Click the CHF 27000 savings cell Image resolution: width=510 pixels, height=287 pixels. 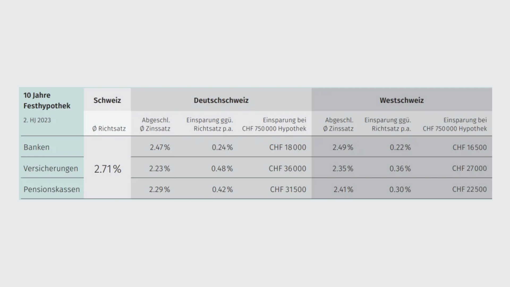pyautogui.click(x=469, y=168)
